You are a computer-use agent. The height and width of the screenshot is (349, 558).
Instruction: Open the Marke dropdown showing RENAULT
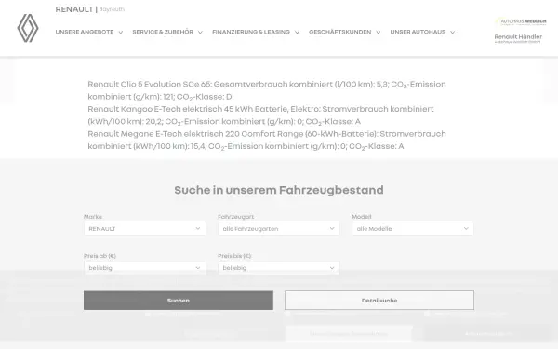click(145, 229)
